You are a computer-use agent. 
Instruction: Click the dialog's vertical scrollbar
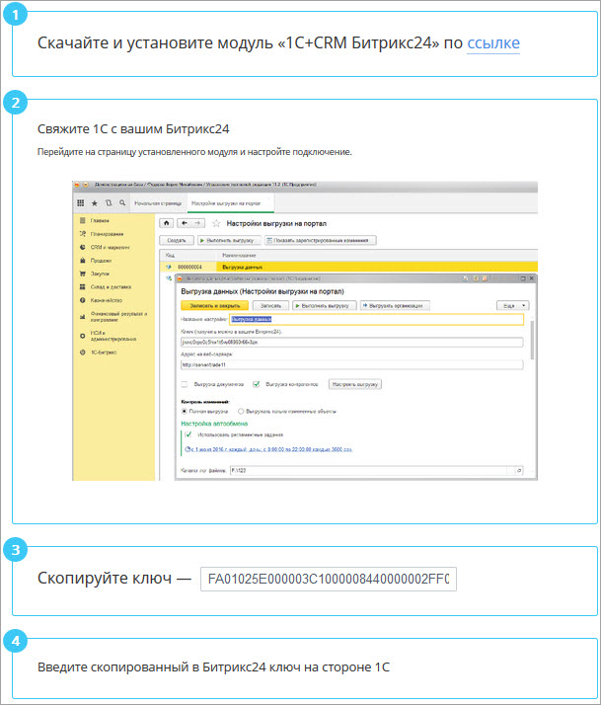click(533, 340)
